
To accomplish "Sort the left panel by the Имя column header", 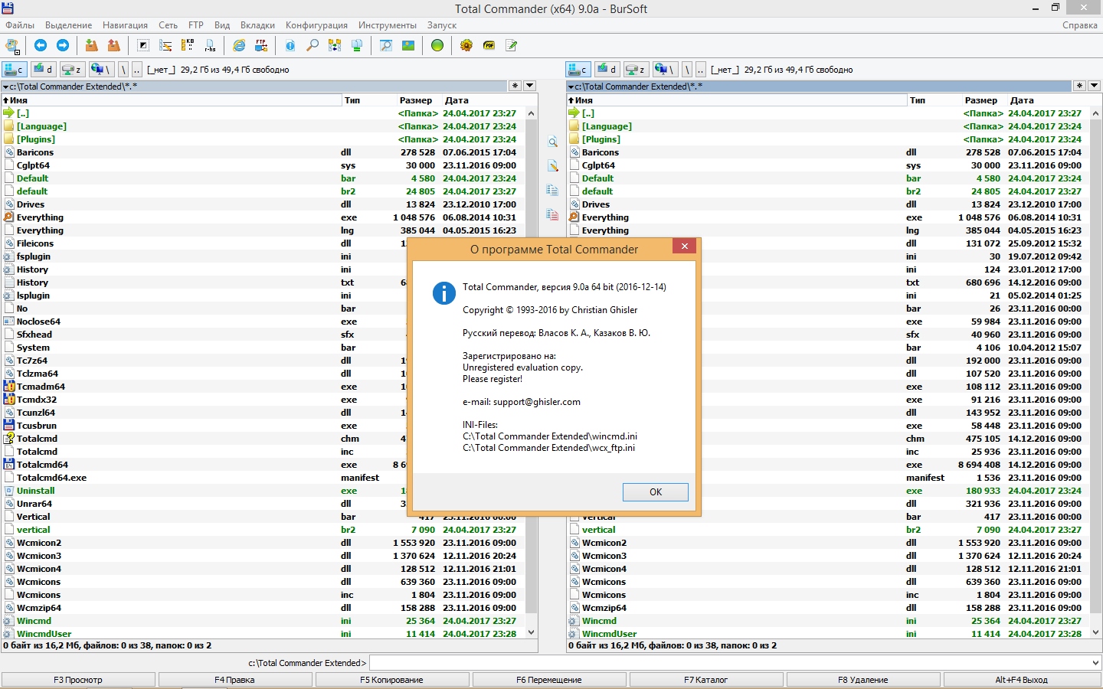I will coord(172,100).
